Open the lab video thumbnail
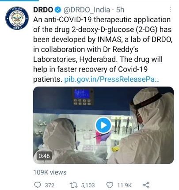 pyautogui.click(x=103, y=125)
